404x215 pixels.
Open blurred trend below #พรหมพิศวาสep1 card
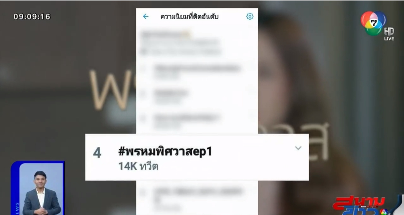point(197,197)
